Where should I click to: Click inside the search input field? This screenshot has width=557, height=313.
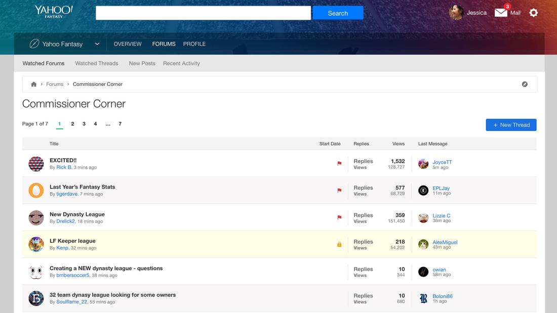[x=203, y=13]
